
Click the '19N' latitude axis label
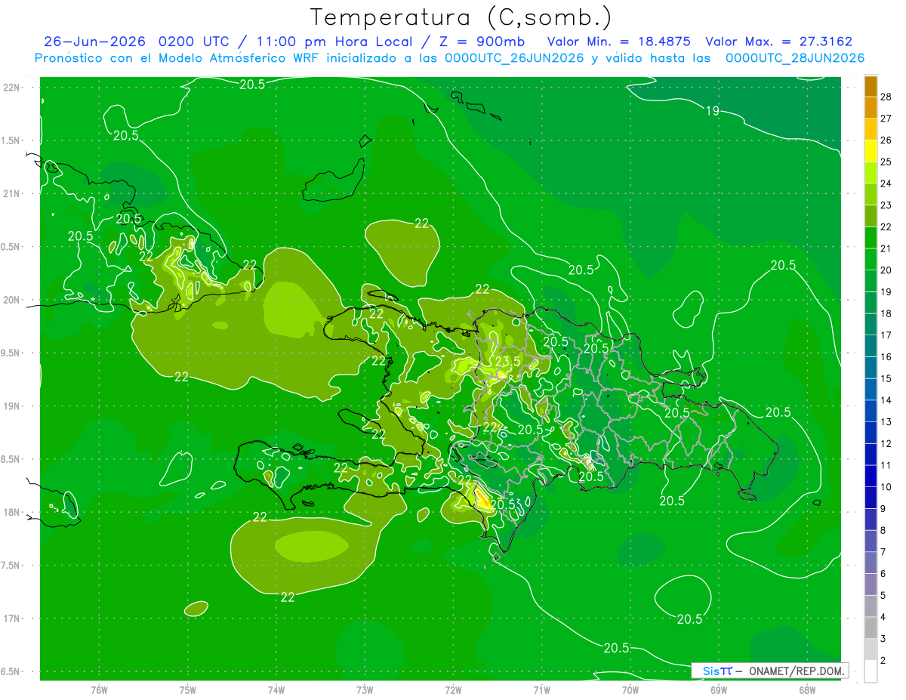[13, 406]
